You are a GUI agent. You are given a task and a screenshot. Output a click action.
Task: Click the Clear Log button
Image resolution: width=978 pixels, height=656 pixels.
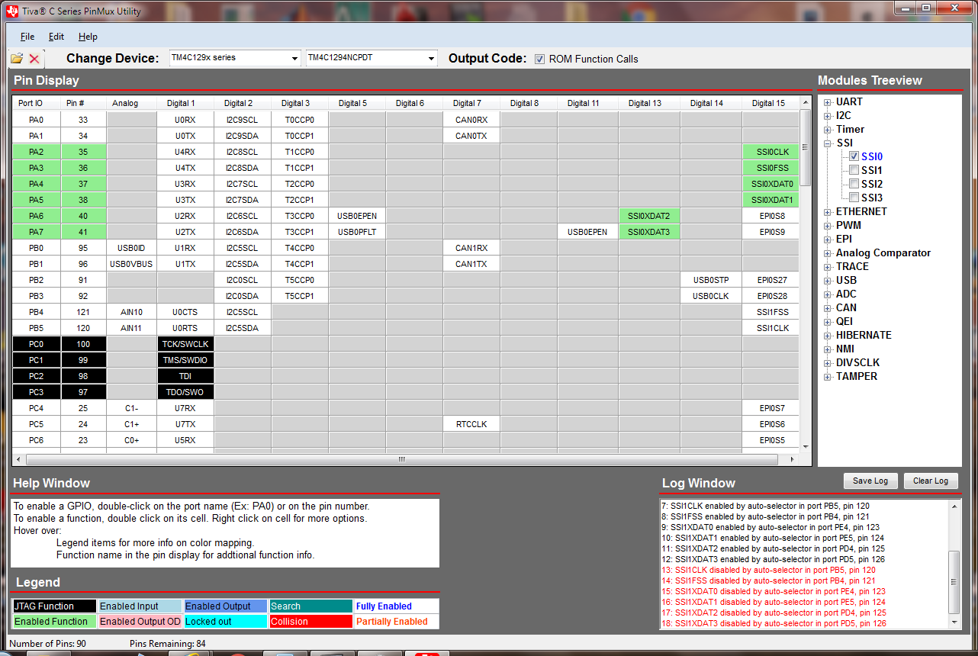(931, 481)
